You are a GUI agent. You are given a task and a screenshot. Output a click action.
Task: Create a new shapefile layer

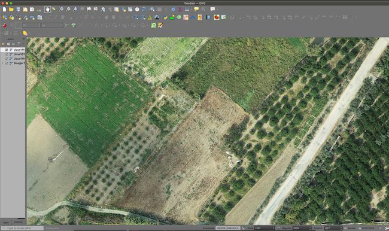click(19, 17)
